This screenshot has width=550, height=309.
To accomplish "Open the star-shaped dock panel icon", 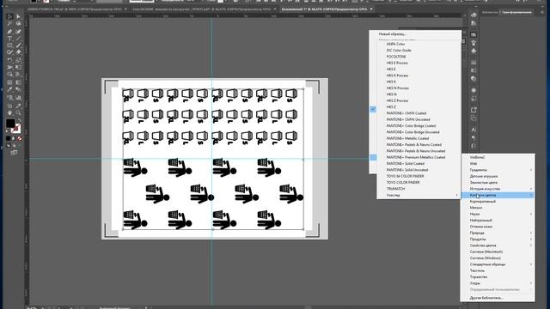I will [474, 43].
